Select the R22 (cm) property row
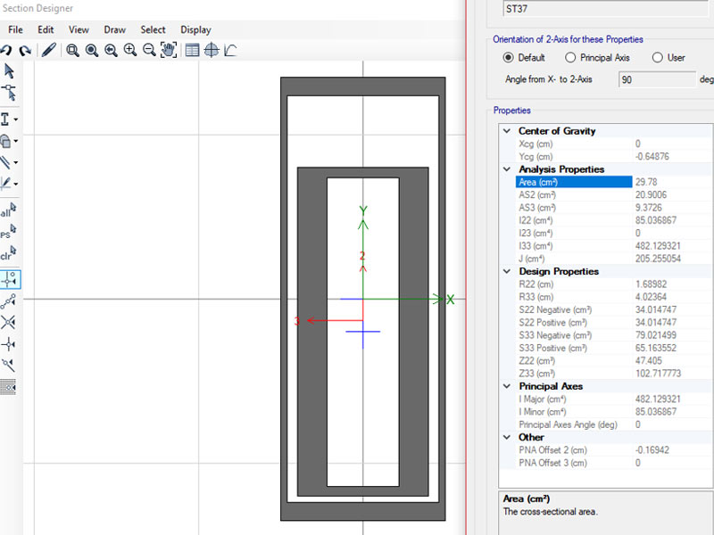Screen dimensions: 714x535 (x=614, y=284)
